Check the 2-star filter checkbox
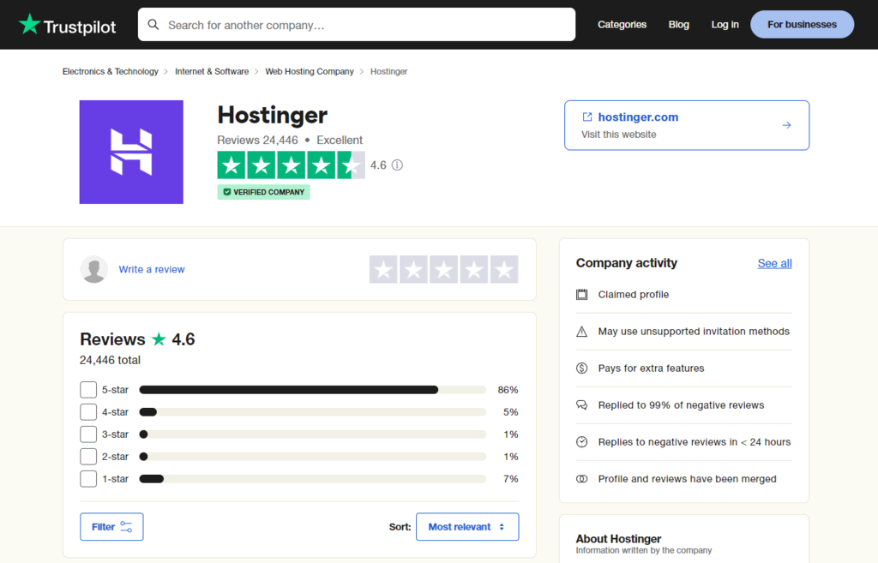 [x=88, y=457]
